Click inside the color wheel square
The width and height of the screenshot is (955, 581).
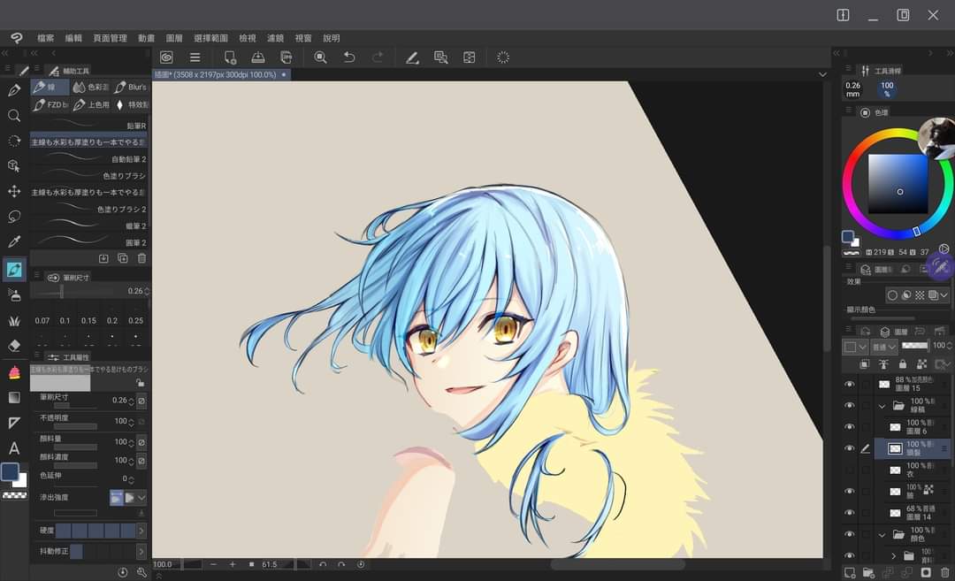click(898, 183)
